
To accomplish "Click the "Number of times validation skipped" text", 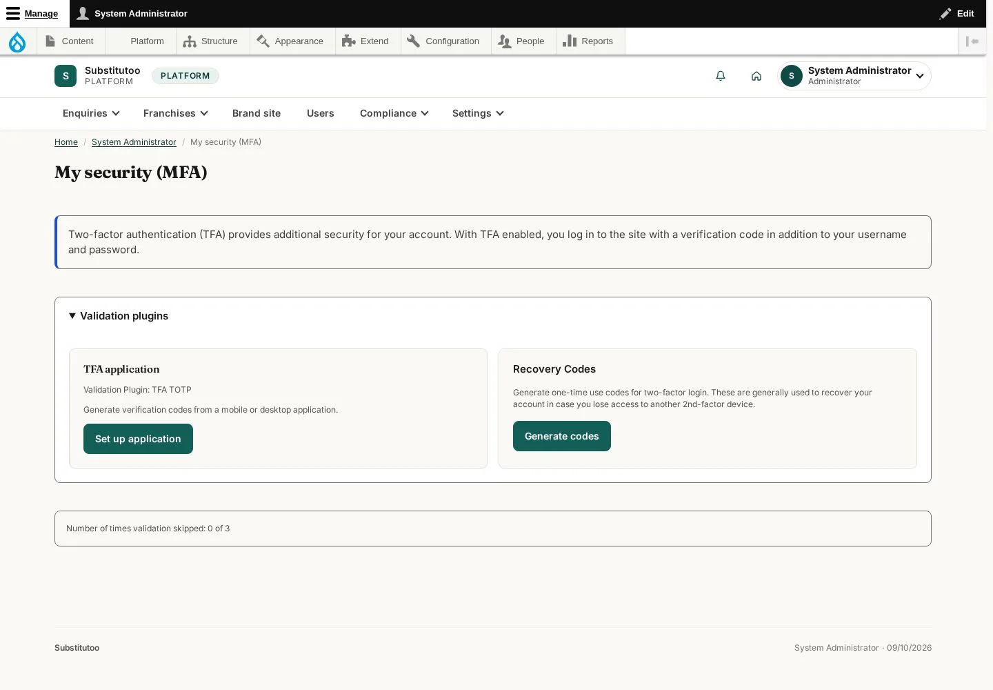I will tap(148, 529).
